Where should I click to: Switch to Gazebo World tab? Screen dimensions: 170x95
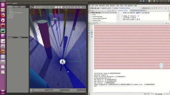10,7
